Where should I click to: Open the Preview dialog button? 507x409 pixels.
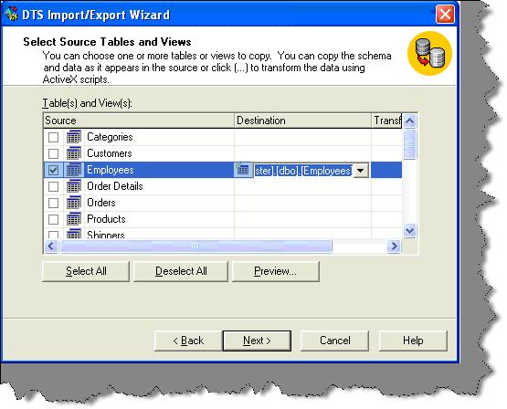[276, 271]
